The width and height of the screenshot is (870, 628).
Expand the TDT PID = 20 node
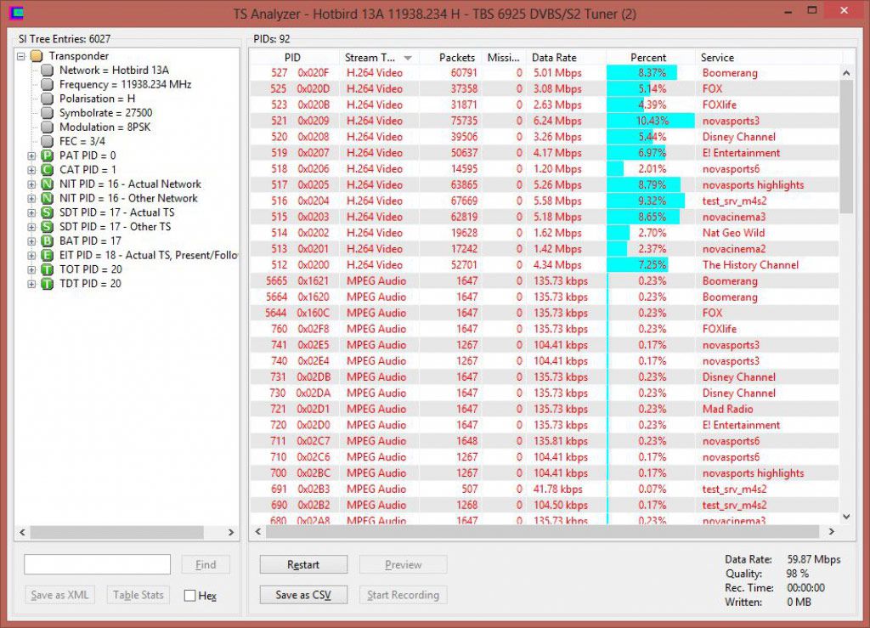32,284
